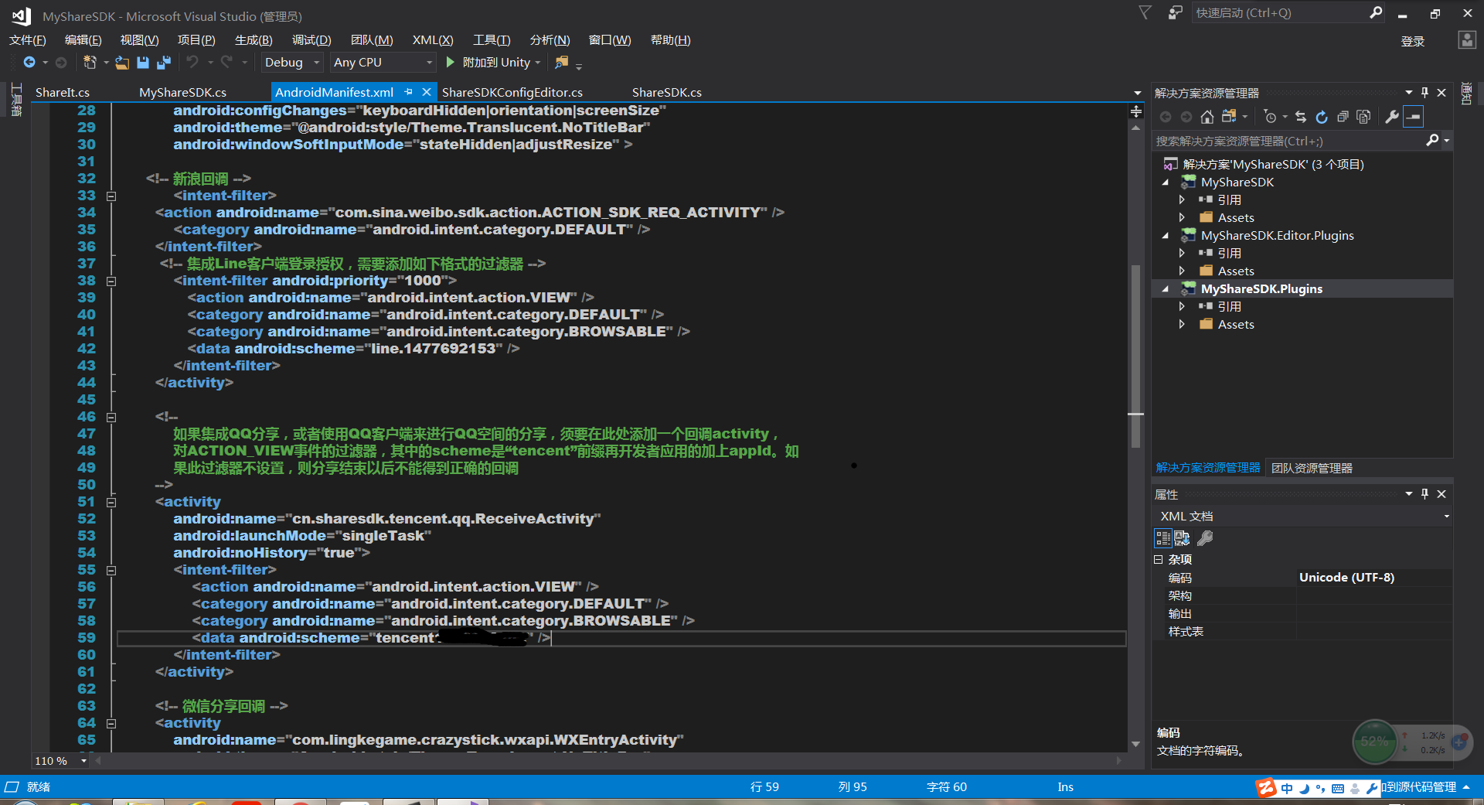
Task: Click the Save icon in the toolbar
Action: click(x=143, y=63)
